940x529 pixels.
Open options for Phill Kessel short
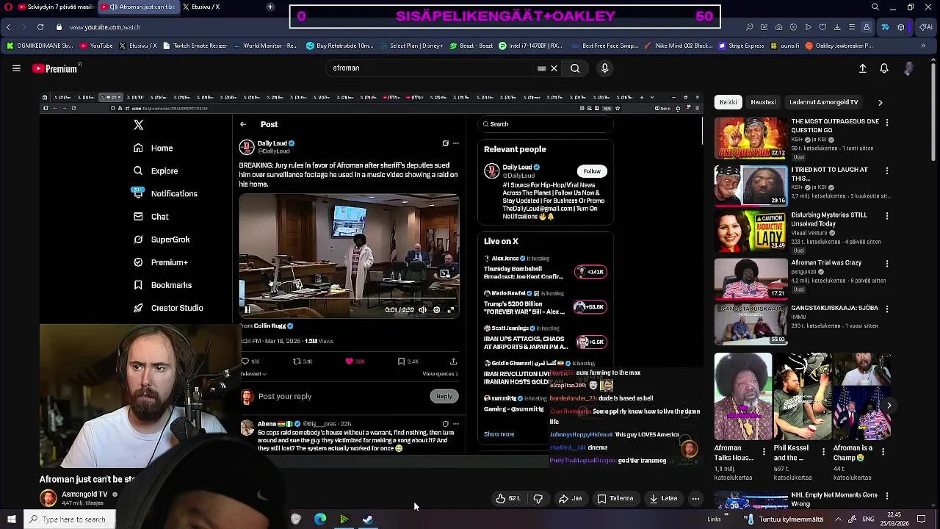pyautogui.click(x=822, y=451)
